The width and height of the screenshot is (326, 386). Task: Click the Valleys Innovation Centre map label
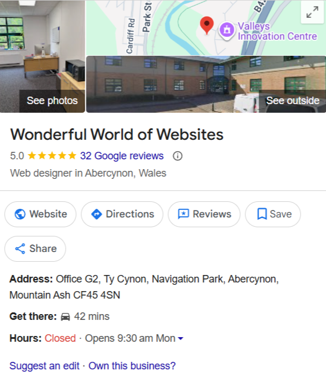click(277, 31)
